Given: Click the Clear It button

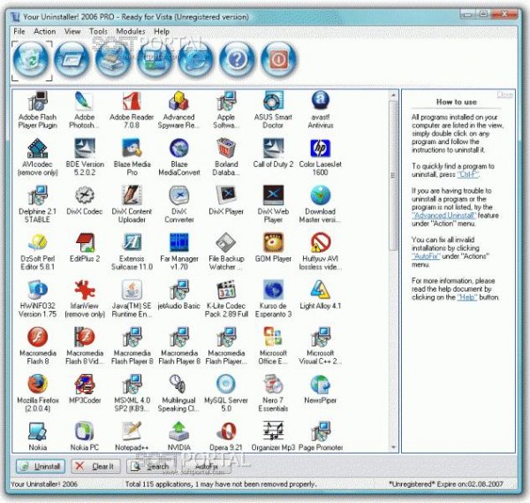Looking at the screenshot, I should (x=95, y=467).
